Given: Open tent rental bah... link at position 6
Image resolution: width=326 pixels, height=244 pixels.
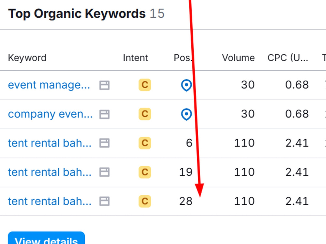Looking at the screenshot, I should tap(50, 143).
